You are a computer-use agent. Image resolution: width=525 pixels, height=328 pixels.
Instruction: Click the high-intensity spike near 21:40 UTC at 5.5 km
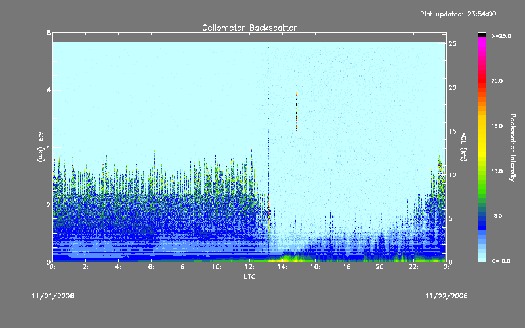(408, 106)
